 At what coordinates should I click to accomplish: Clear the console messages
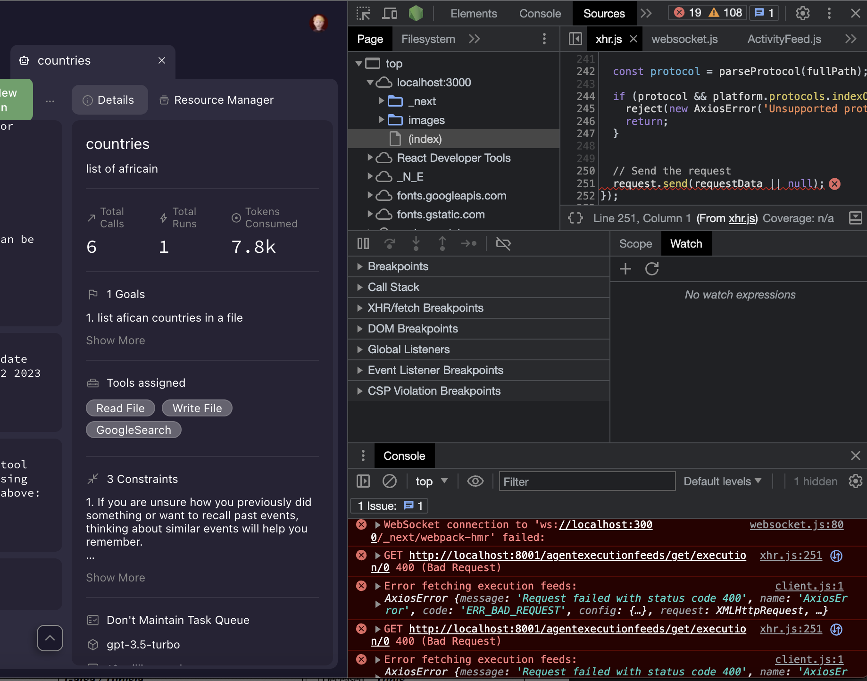390,481
